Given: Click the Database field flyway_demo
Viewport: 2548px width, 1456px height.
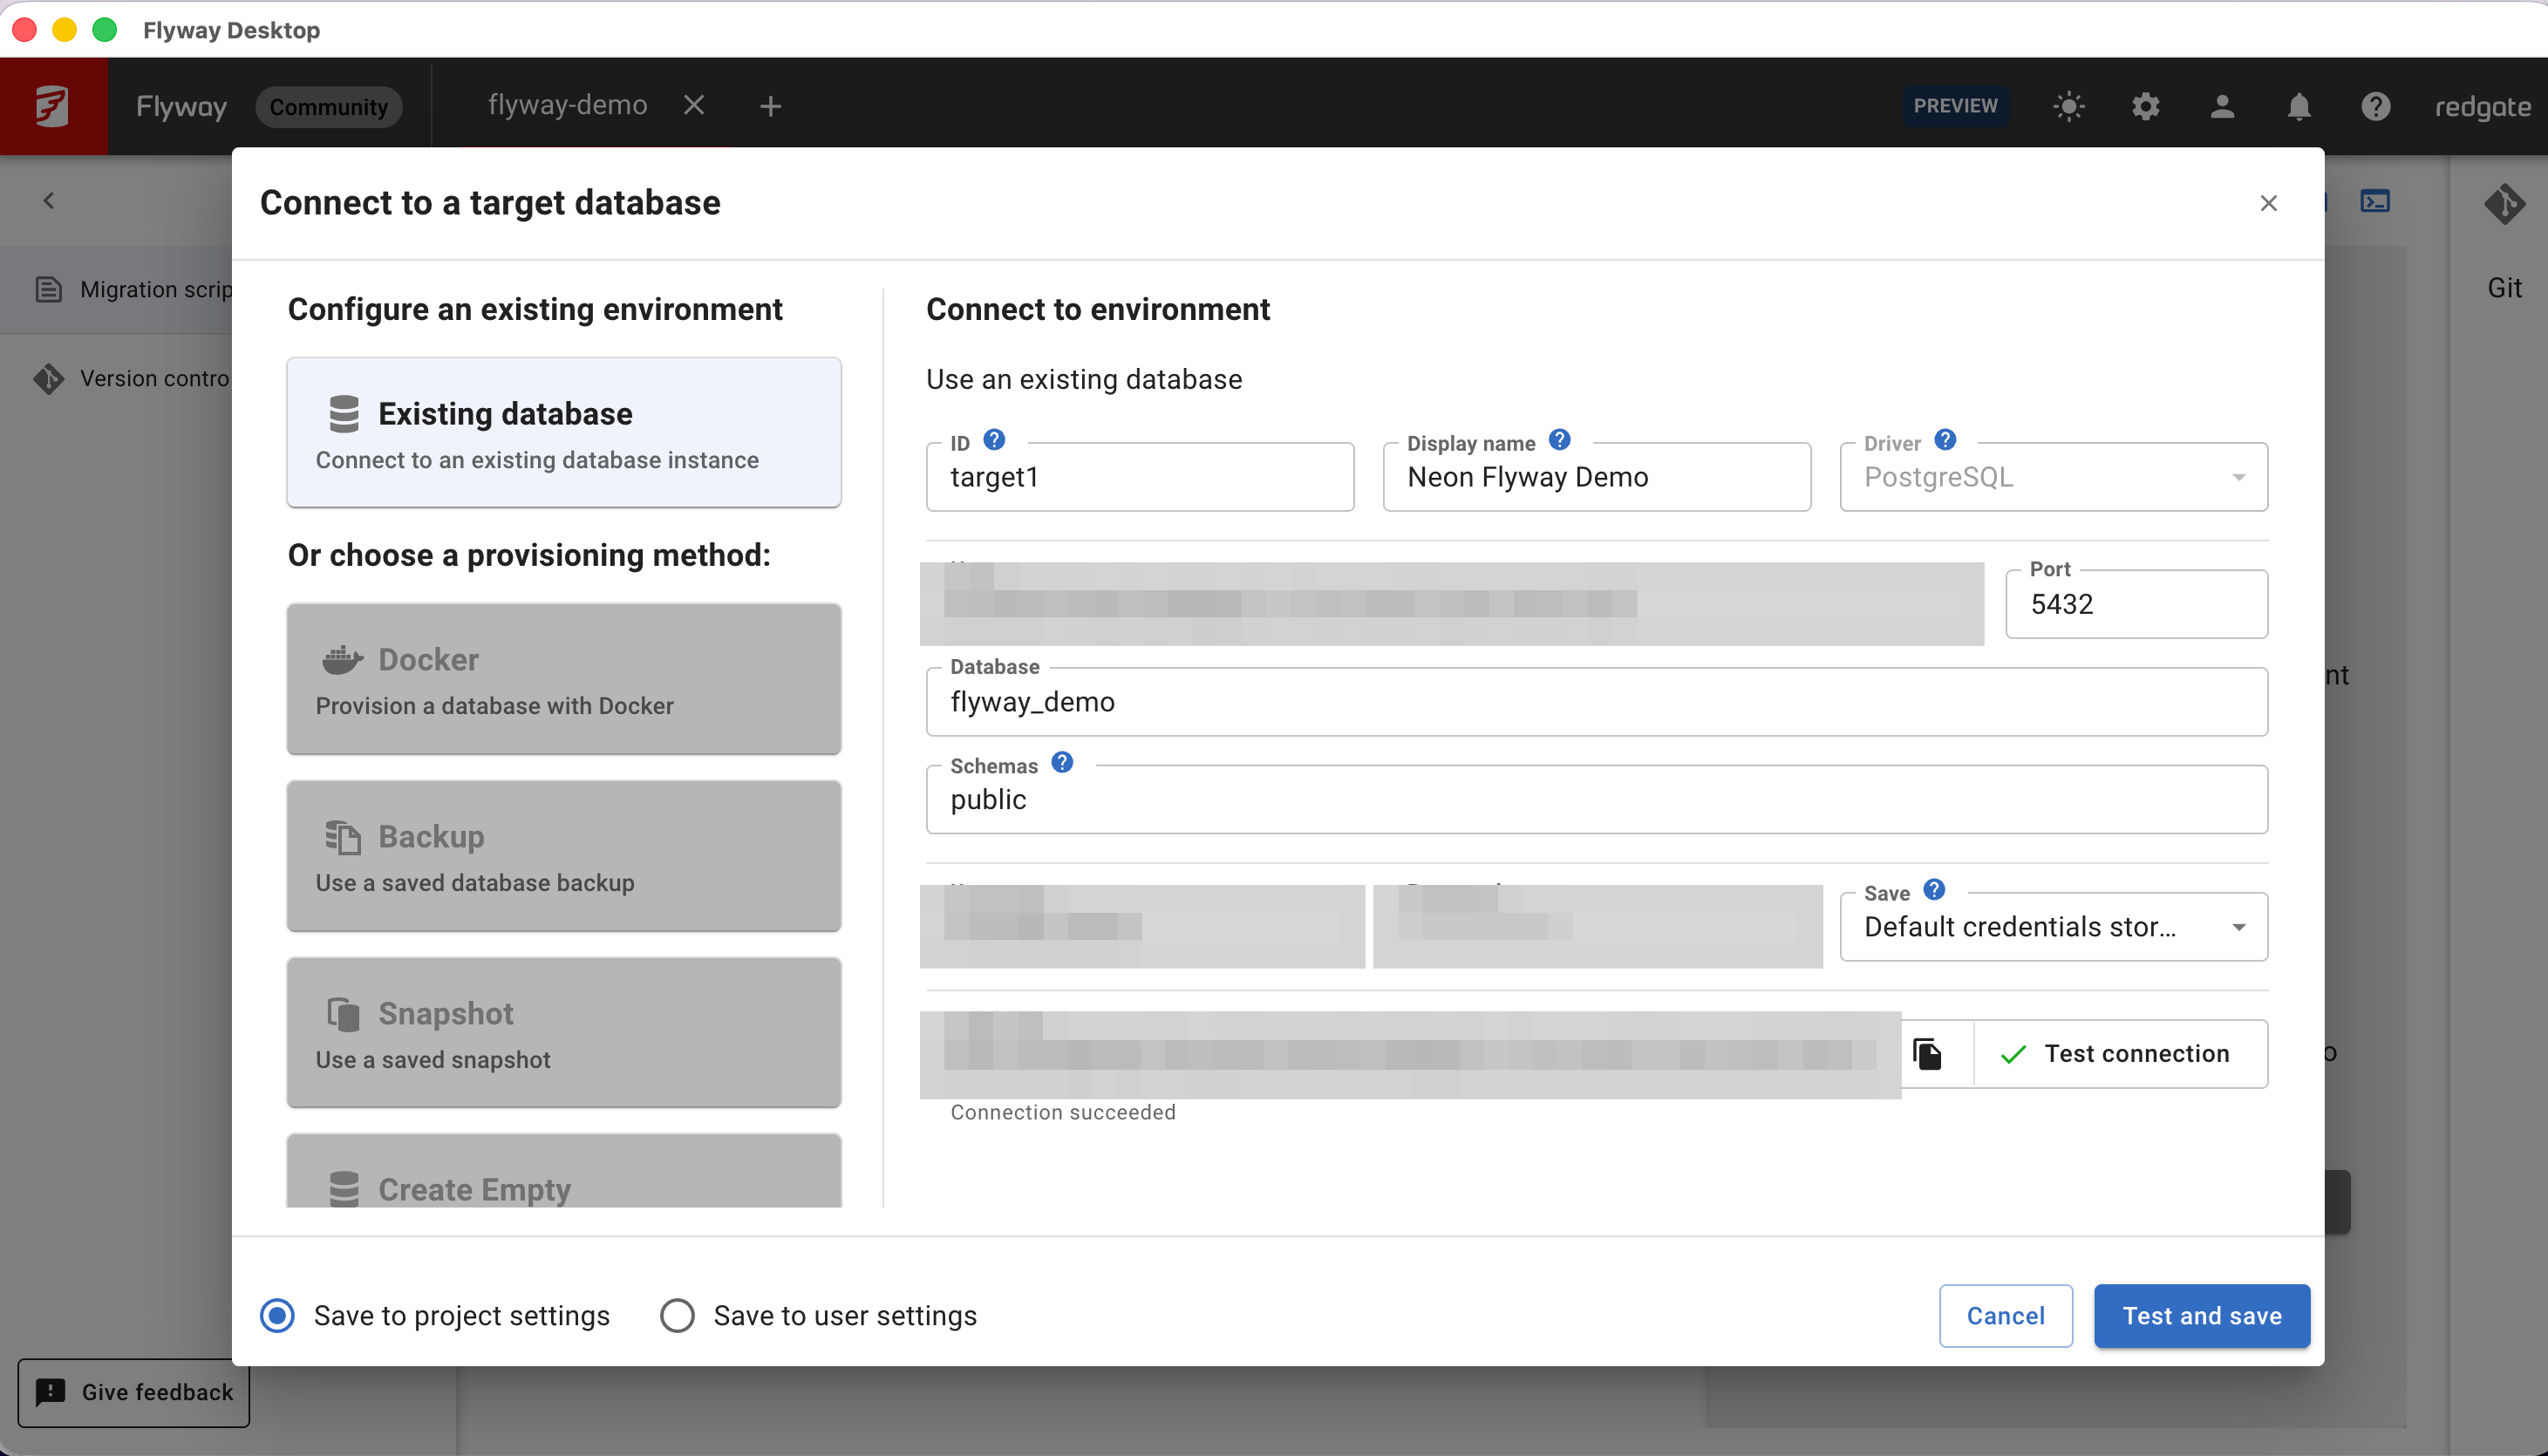Looking at the screenshot, I should (1597, 702).
